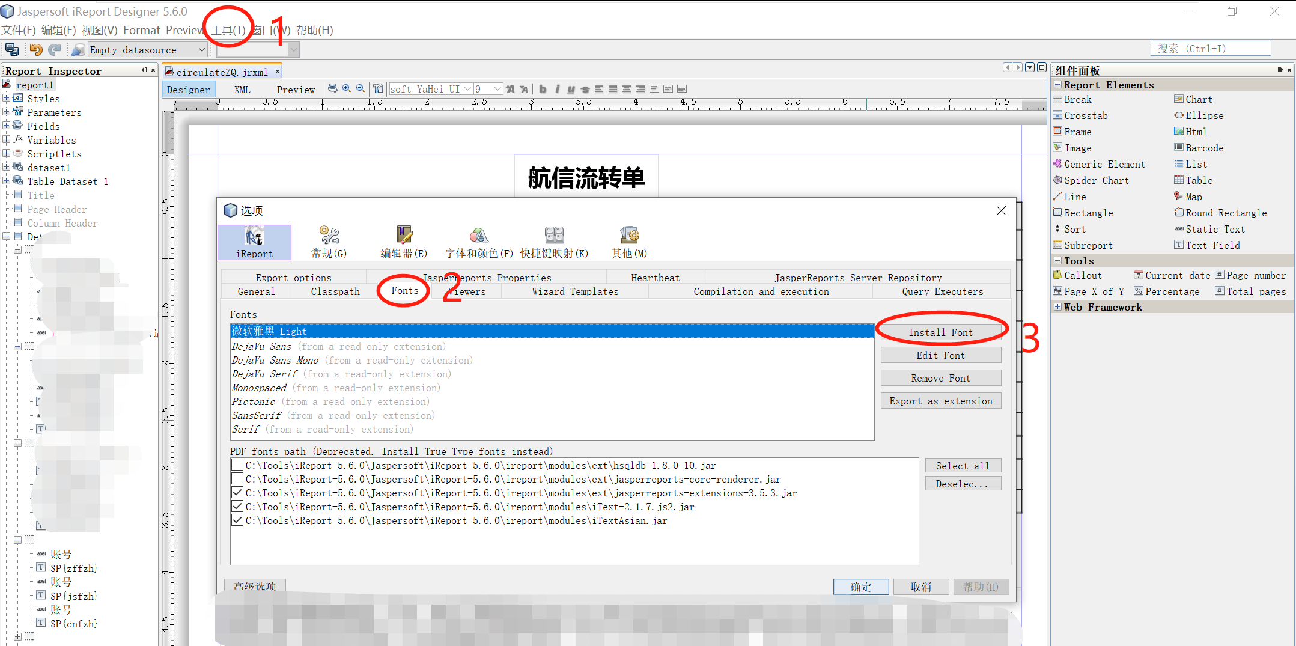This screenshot has width=1296, height=646.
Task: Click the Redo toolbar icon
Action: [55, 50]
